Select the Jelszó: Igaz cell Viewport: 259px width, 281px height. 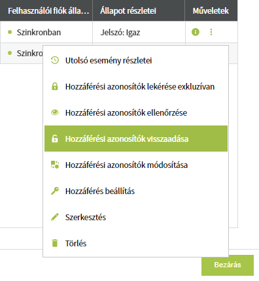click(x=139, y=32)
